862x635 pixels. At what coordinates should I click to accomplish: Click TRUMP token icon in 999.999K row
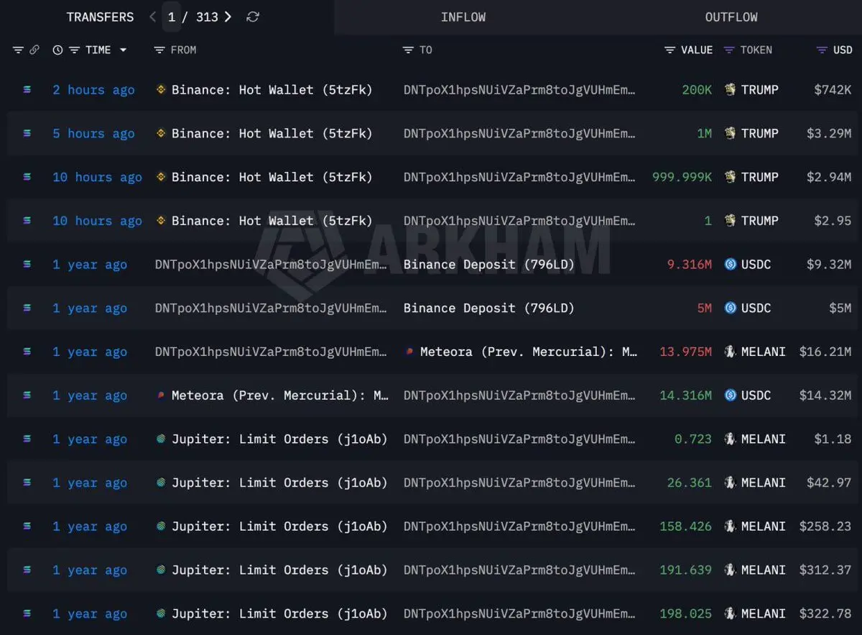pyautogui.click(x=731, y=177)
